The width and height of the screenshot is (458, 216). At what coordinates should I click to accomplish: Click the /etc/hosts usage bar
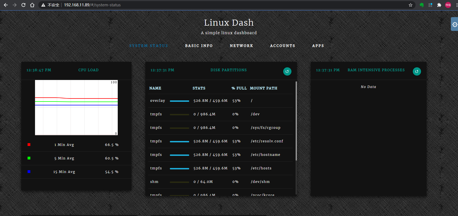pos(180,169)
